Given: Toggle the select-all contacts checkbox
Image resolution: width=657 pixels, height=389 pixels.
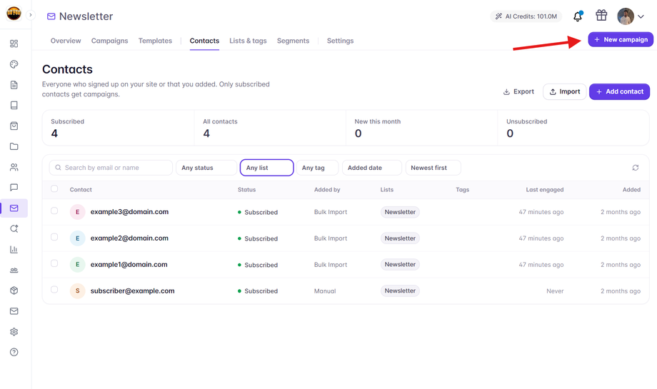Looking at the screenshot, I should tap(54, 188).
